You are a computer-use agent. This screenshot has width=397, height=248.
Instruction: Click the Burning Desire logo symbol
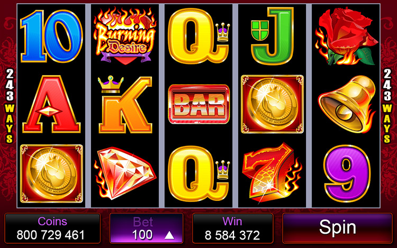click(x=124, y=36)
